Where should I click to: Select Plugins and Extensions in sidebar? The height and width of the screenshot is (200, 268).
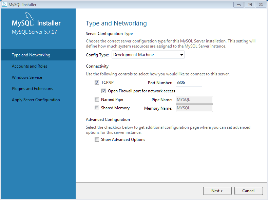tap(33, 89)
